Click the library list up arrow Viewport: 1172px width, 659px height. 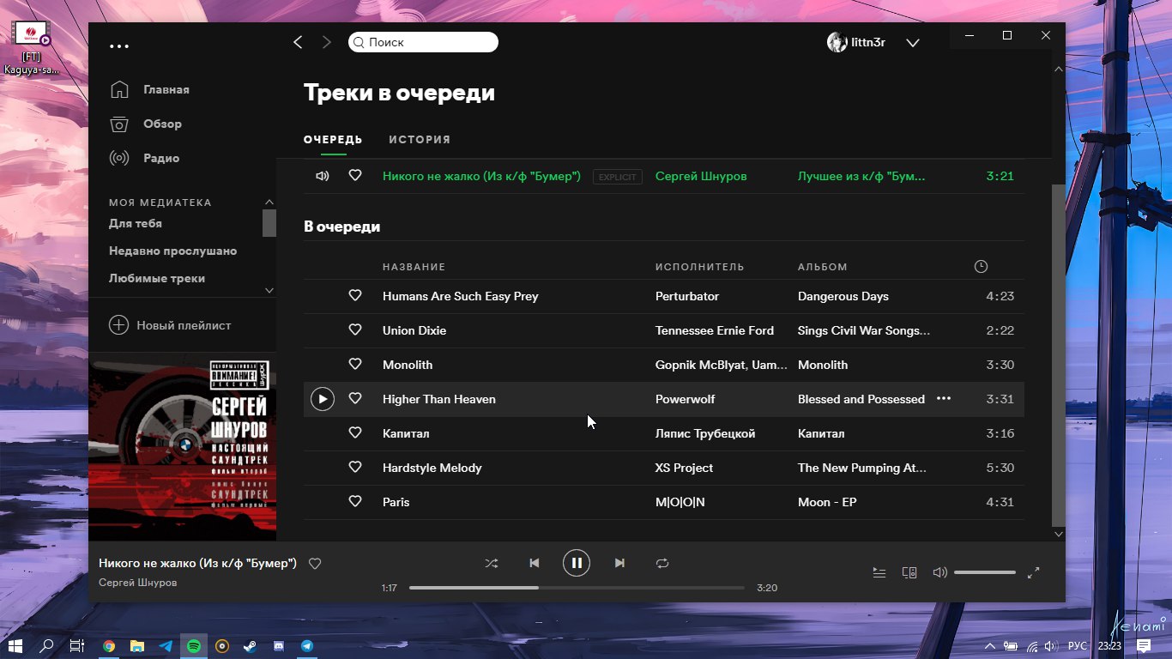[x=269, y=203]
